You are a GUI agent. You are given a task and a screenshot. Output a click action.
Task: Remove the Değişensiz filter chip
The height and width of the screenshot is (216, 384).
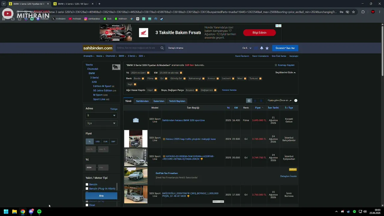click(x=215, y=90)
